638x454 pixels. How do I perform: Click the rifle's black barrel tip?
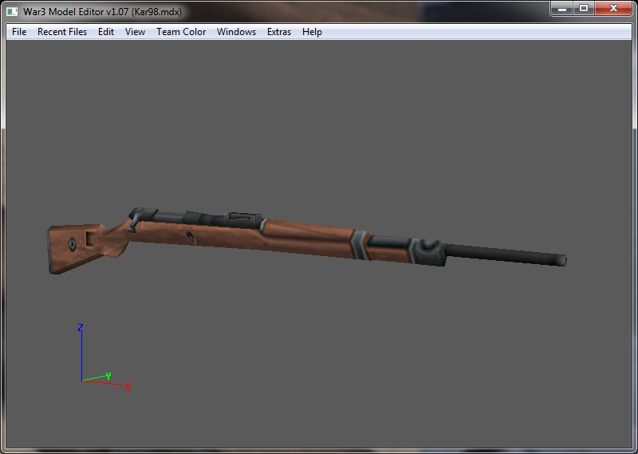click(561, 260)
